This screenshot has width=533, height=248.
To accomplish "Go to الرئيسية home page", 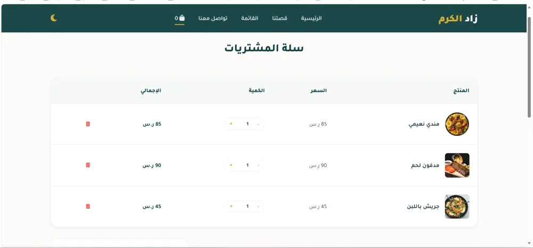I will pos(311,18).
